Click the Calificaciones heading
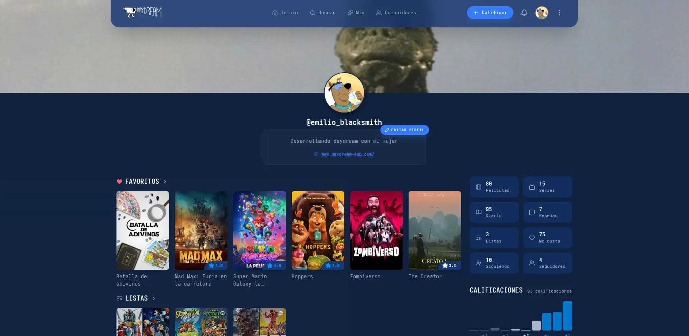This screenshot has height=336, width=689. pos(496,290)
